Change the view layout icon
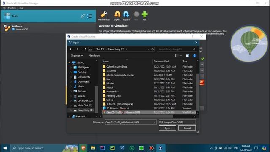270x152 pixels. coord(176,55)
